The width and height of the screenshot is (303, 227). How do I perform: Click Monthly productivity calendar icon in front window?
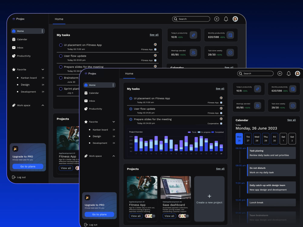(293, 89)
